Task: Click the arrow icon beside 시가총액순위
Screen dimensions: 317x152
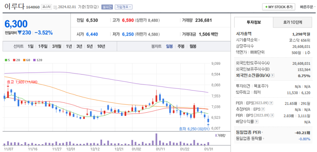Action: 259,40
